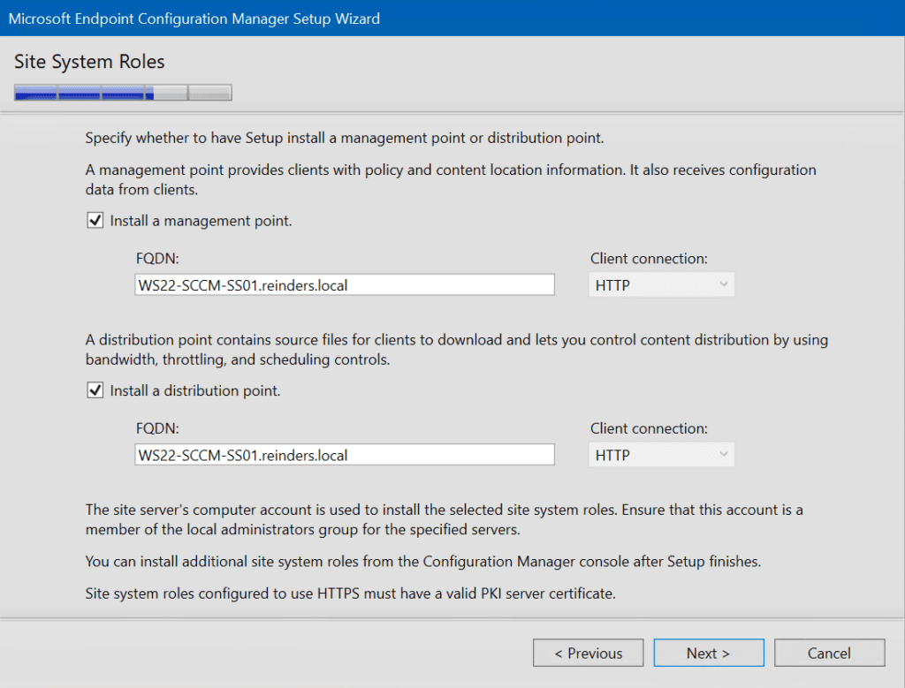Click the FQDN label above management point field
Screen dimensions: 905x688
pos(157,259)
